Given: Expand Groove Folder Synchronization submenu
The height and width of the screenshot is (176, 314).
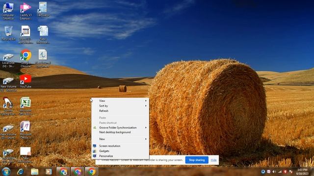Looking at the screenshot, I should 120,128.
